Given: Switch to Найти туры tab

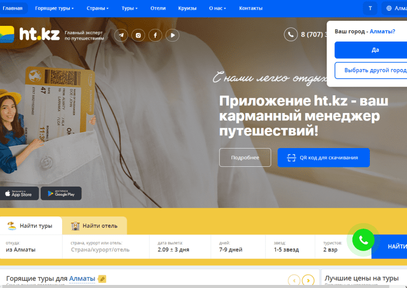Looking at the screenshot, I should pos(31,226).
